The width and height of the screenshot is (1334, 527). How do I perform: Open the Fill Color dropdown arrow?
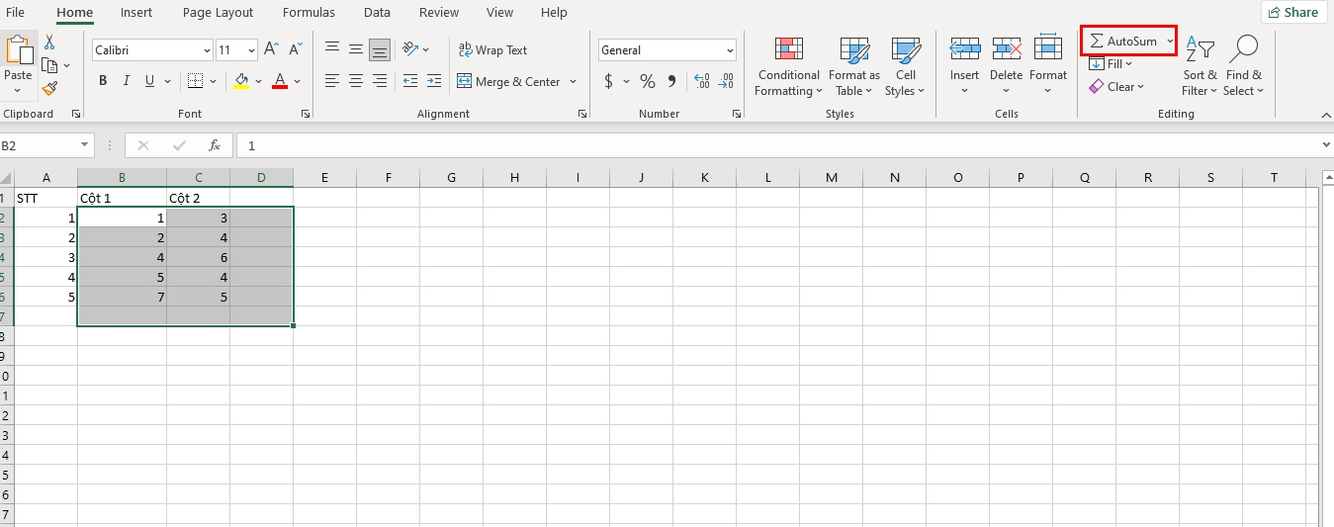258,81
